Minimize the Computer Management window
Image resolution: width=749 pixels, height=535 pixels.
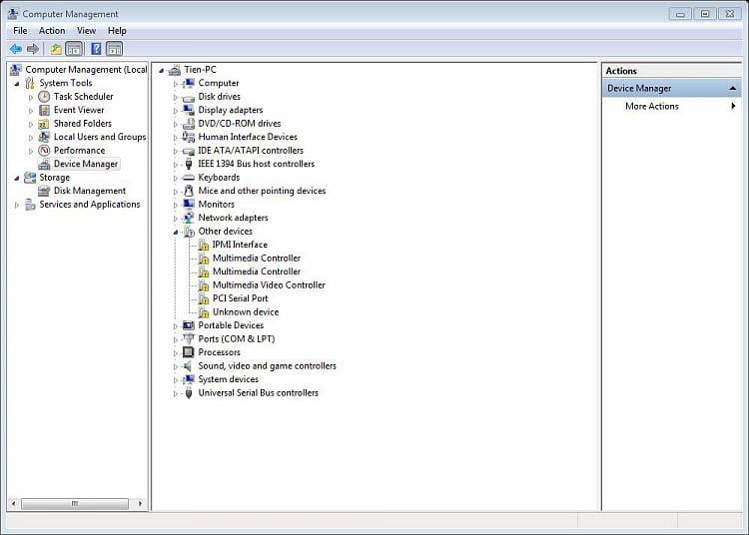click(x=680, y=14)
